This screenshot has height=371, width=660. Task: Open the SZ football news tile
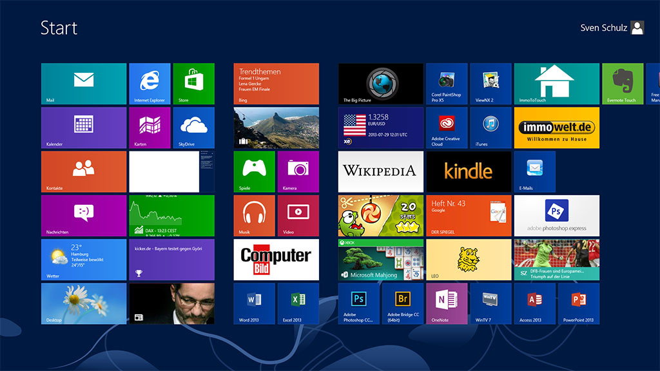pyautogui.click(x=556, y=260)
